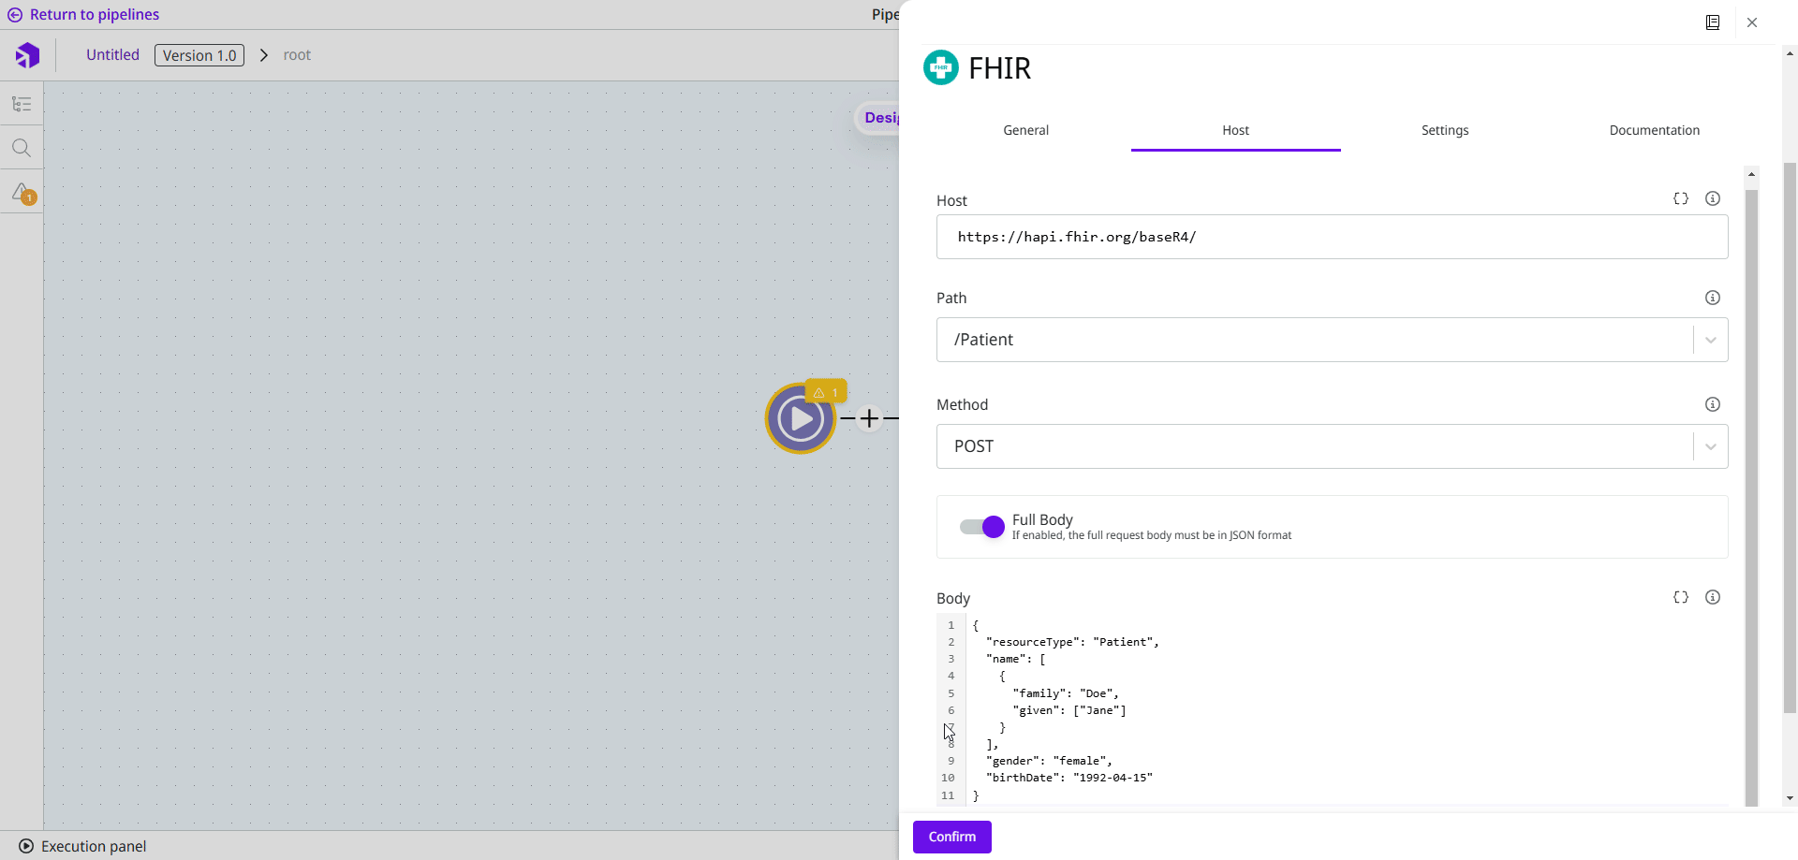
Task: Open Body expression editor braces icon
Action: tap(1681, 597)
